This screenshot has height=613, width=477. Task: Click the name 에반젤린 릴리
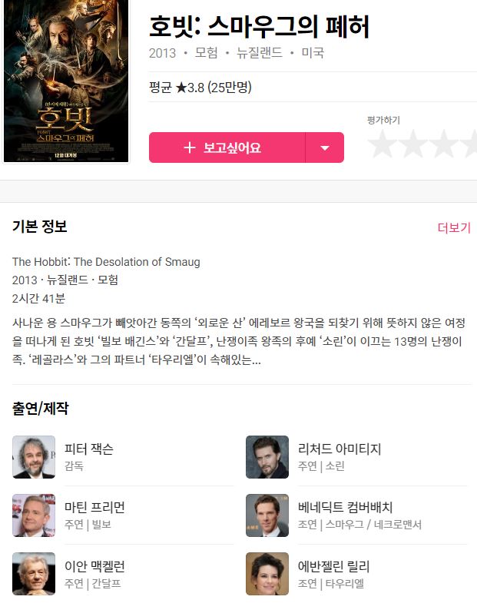pos(333,565)
